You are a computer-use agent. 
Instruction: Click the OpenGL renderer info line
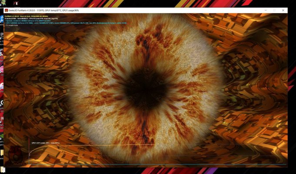[27, 21]
